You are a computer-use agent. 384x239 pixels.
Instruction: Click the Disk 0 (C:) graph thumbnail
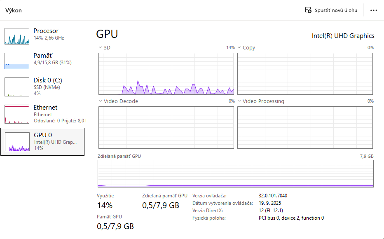[17, 87]
